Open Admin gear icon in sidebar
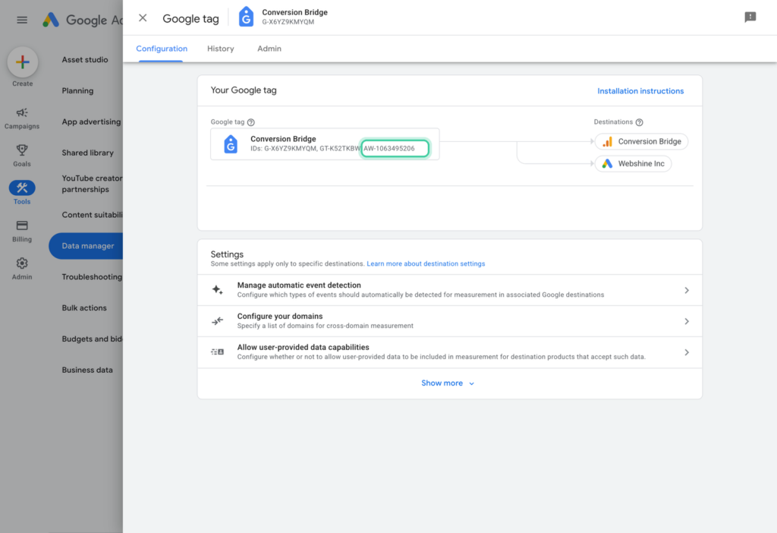 pos(22,263)
